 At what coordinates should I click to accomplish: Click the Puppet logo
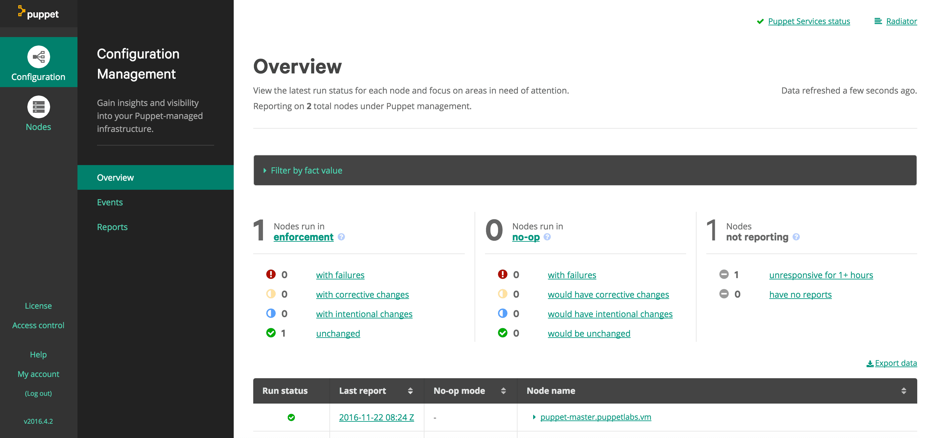(x=38, y=13)
